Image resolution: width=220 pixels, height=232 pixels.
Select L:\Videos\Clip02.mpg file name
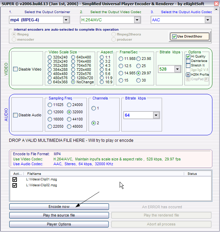[x=41, y=185]
